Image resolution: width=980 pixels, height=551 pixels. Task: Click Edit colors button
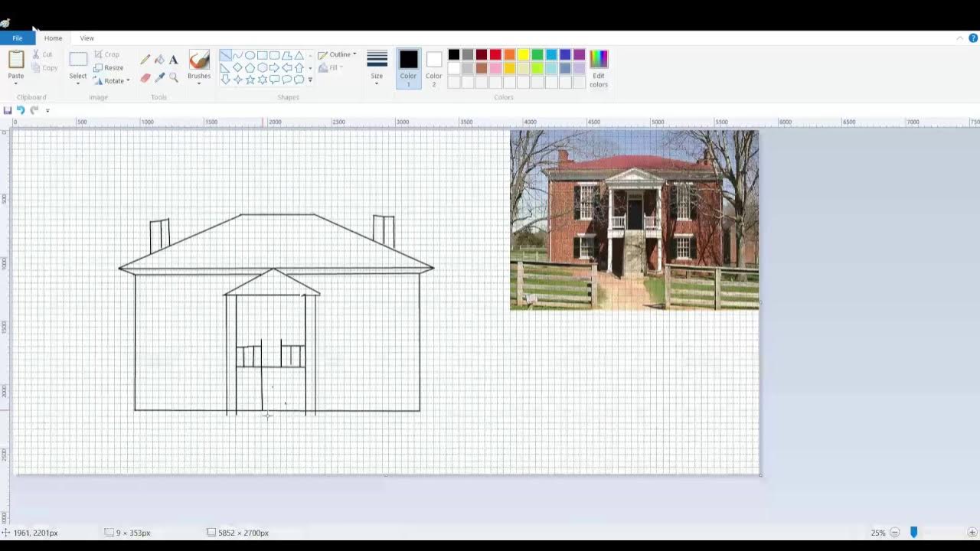tap(599, 68)
